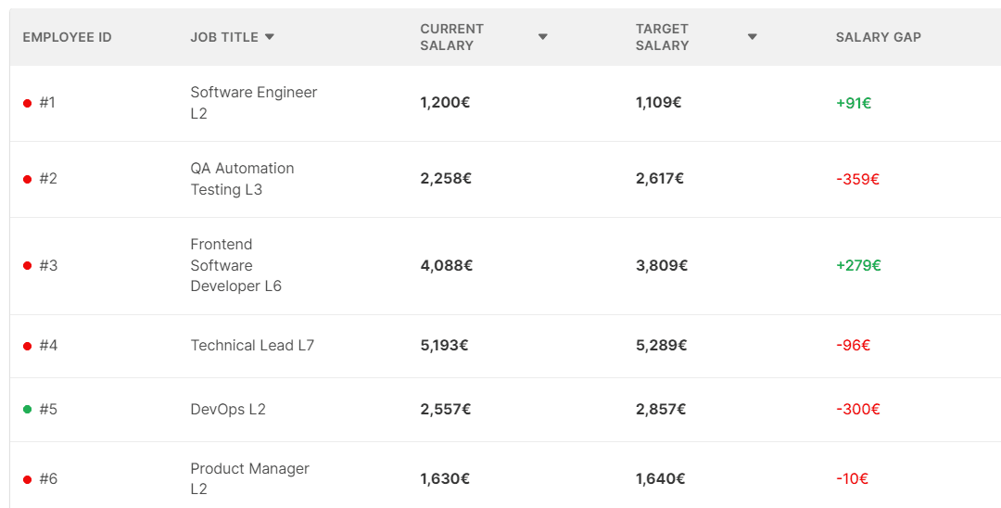Click the green status dot for employee #5
Screen dimensions: 1001x508
[28, 410]
